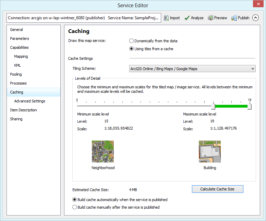
Task: Collapse the header with the round chevron
Action: point(255,18)
